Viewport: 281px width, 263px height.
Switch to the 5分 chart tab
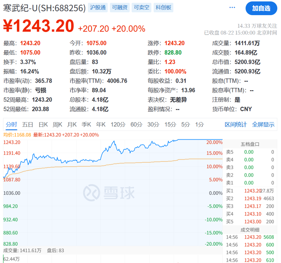click(185, 124)
